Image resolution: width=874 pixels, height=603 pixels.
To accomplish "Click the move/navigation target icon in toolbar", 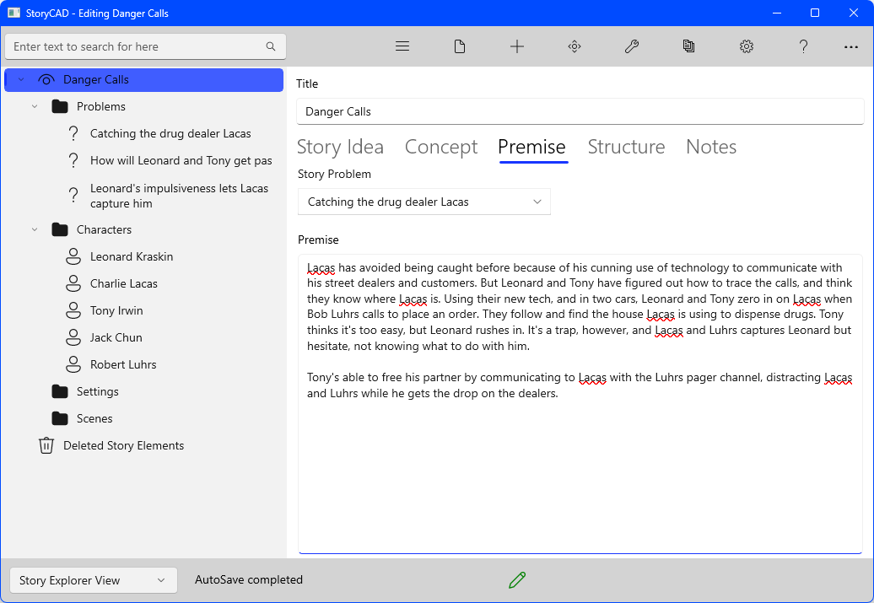I will [x=575, y=46].
